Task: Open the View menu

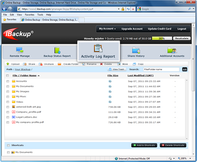Action: (19, 15)
